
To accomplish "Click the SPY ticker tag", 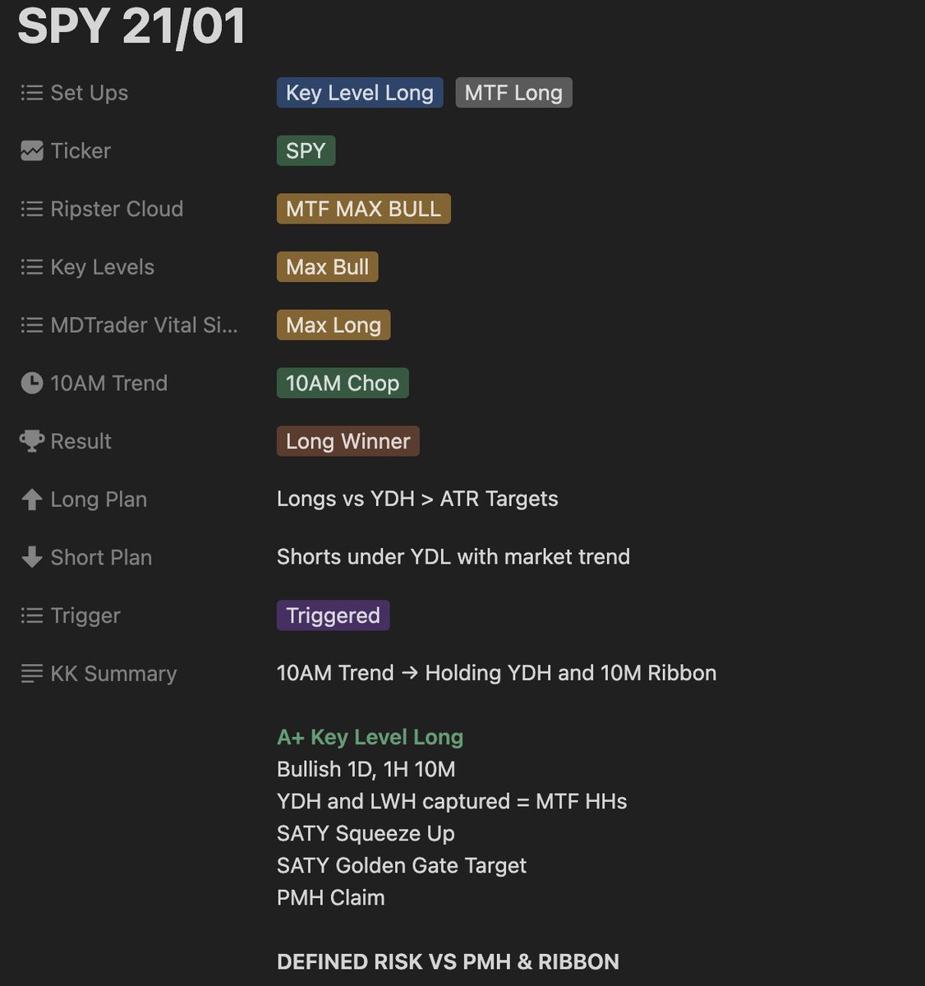I will tap(306, 151).
